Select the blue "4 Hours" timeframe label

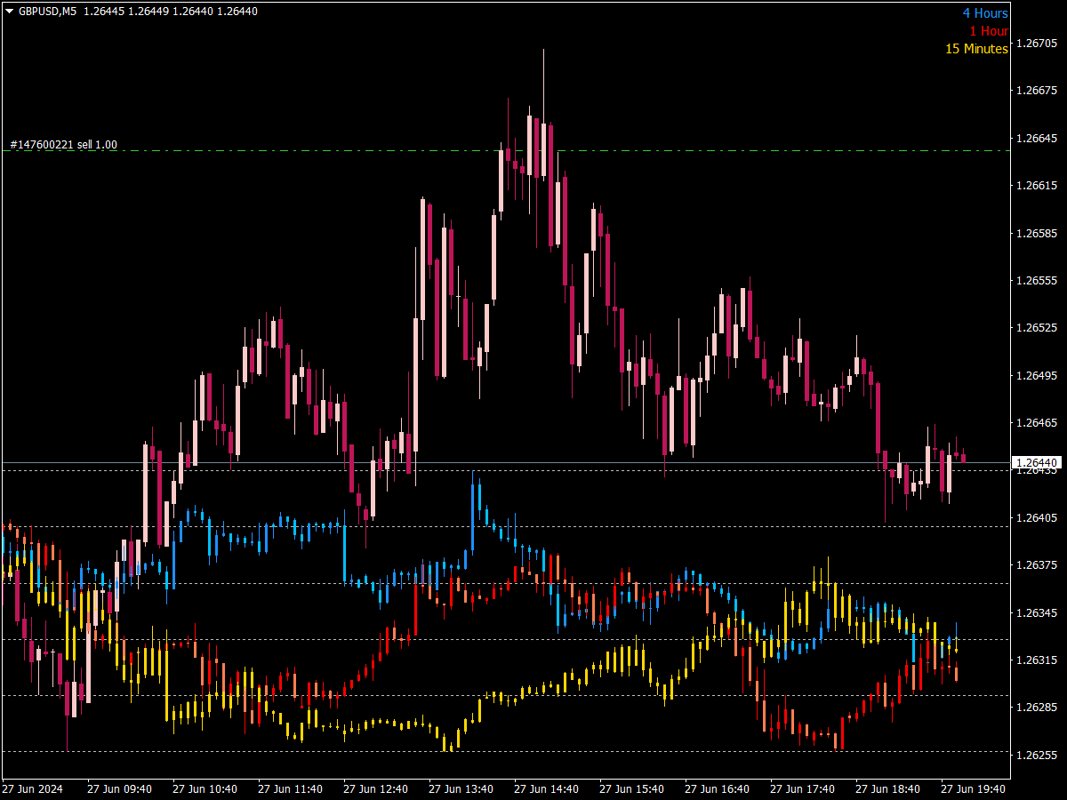coord(984,13)
